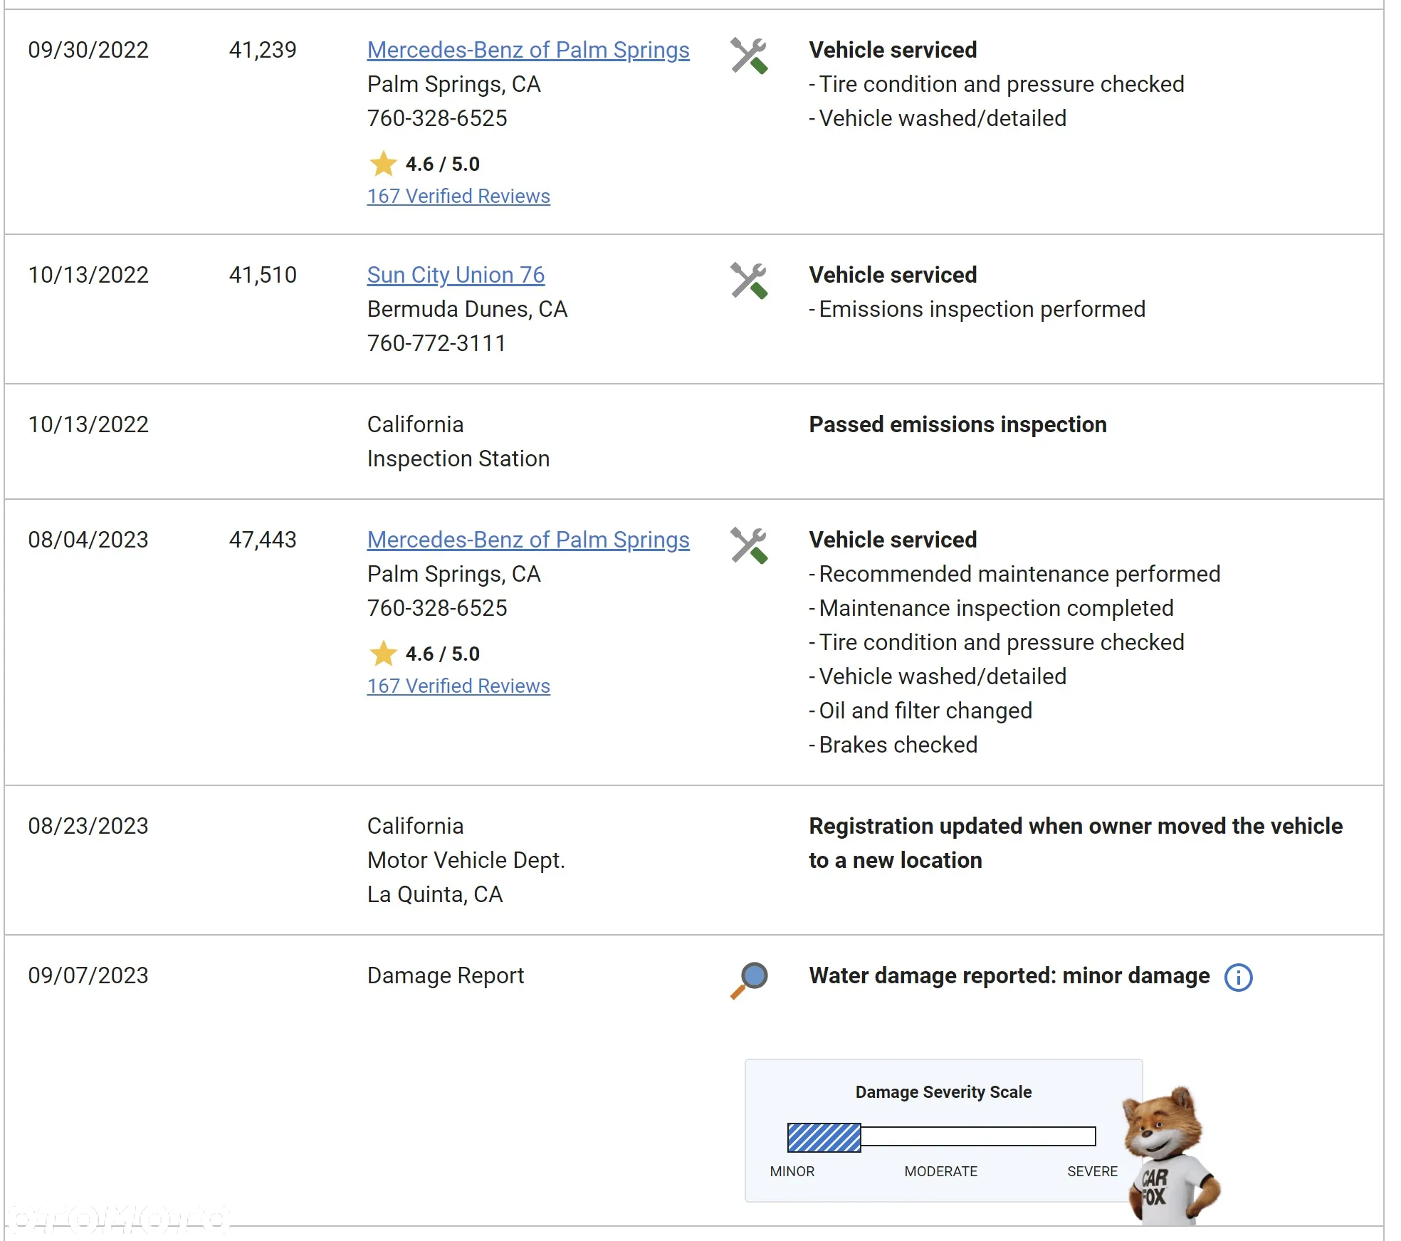
Task: Click the SEVERE label on severity scale
Action: coord(1092,1171)
